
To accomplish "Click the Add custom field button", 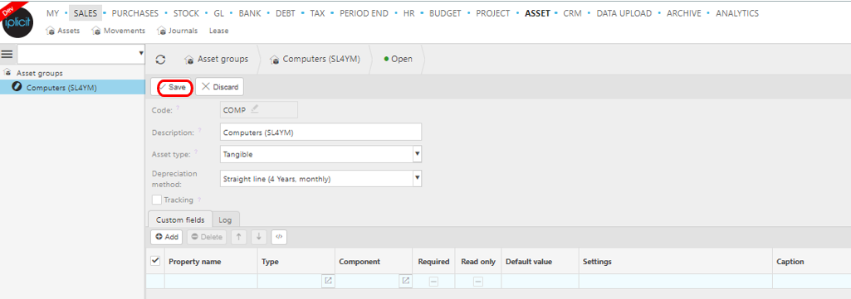I will [167, 237].
